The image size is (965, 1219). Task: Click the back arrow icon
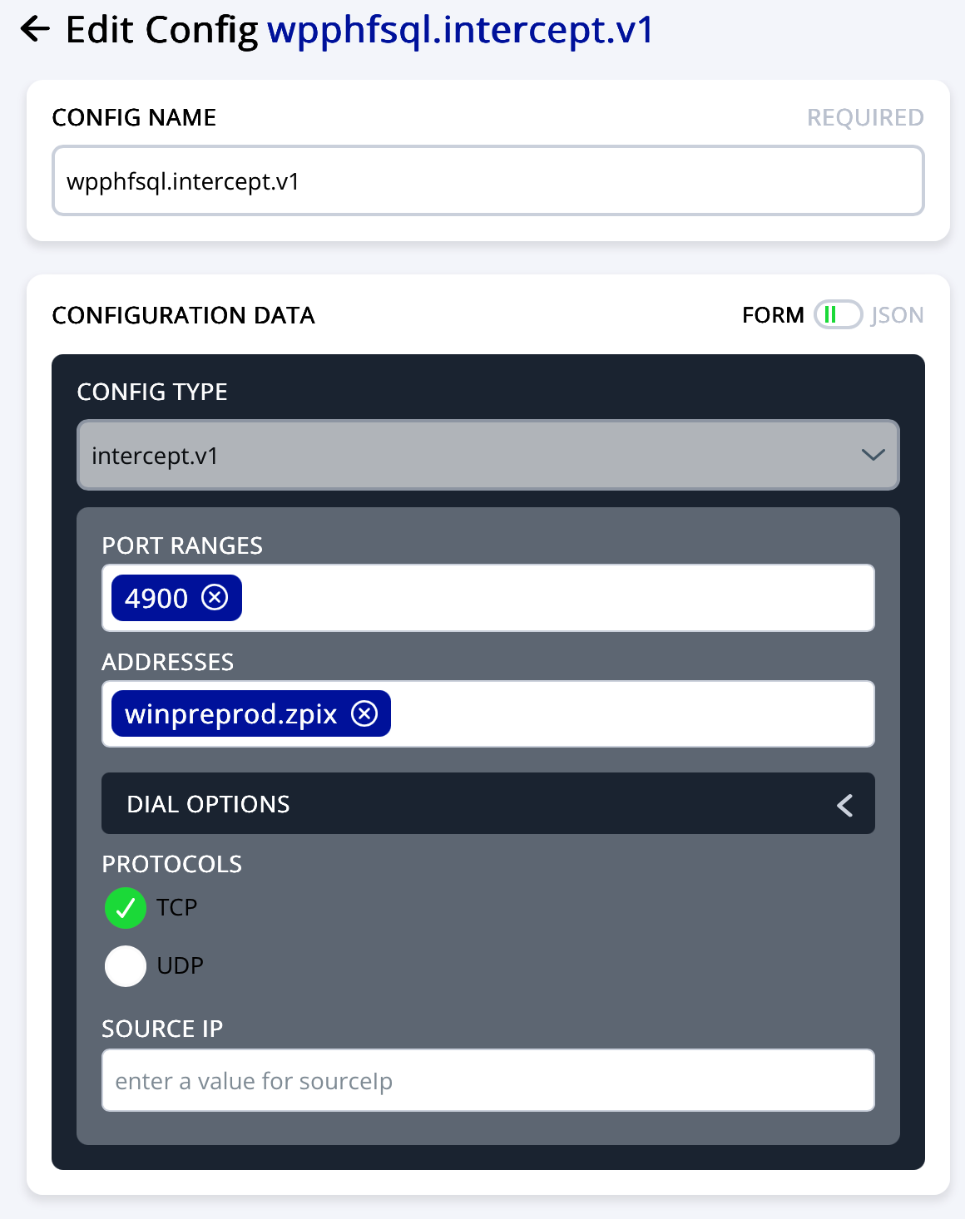pos(35,29)
